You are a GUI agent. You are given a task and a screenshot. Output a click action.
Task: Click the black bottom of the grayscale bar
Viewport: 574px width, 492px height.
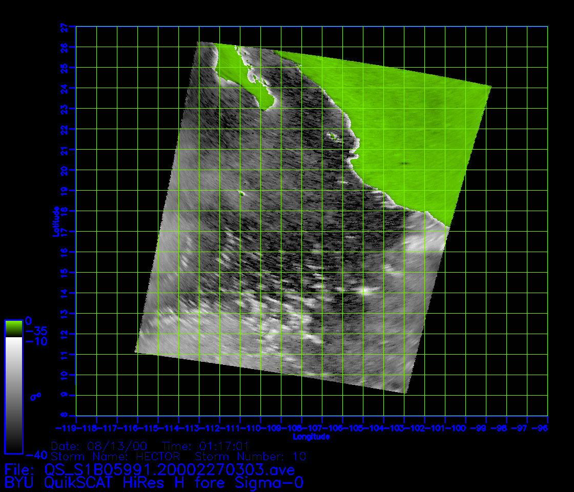click(x=13, y=447)
